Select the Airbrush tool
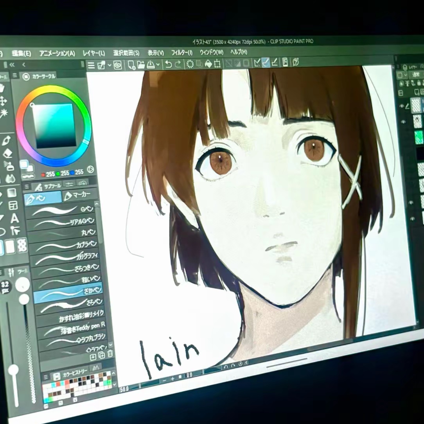This screenshot has width=424, height=424. pos(9,166)
